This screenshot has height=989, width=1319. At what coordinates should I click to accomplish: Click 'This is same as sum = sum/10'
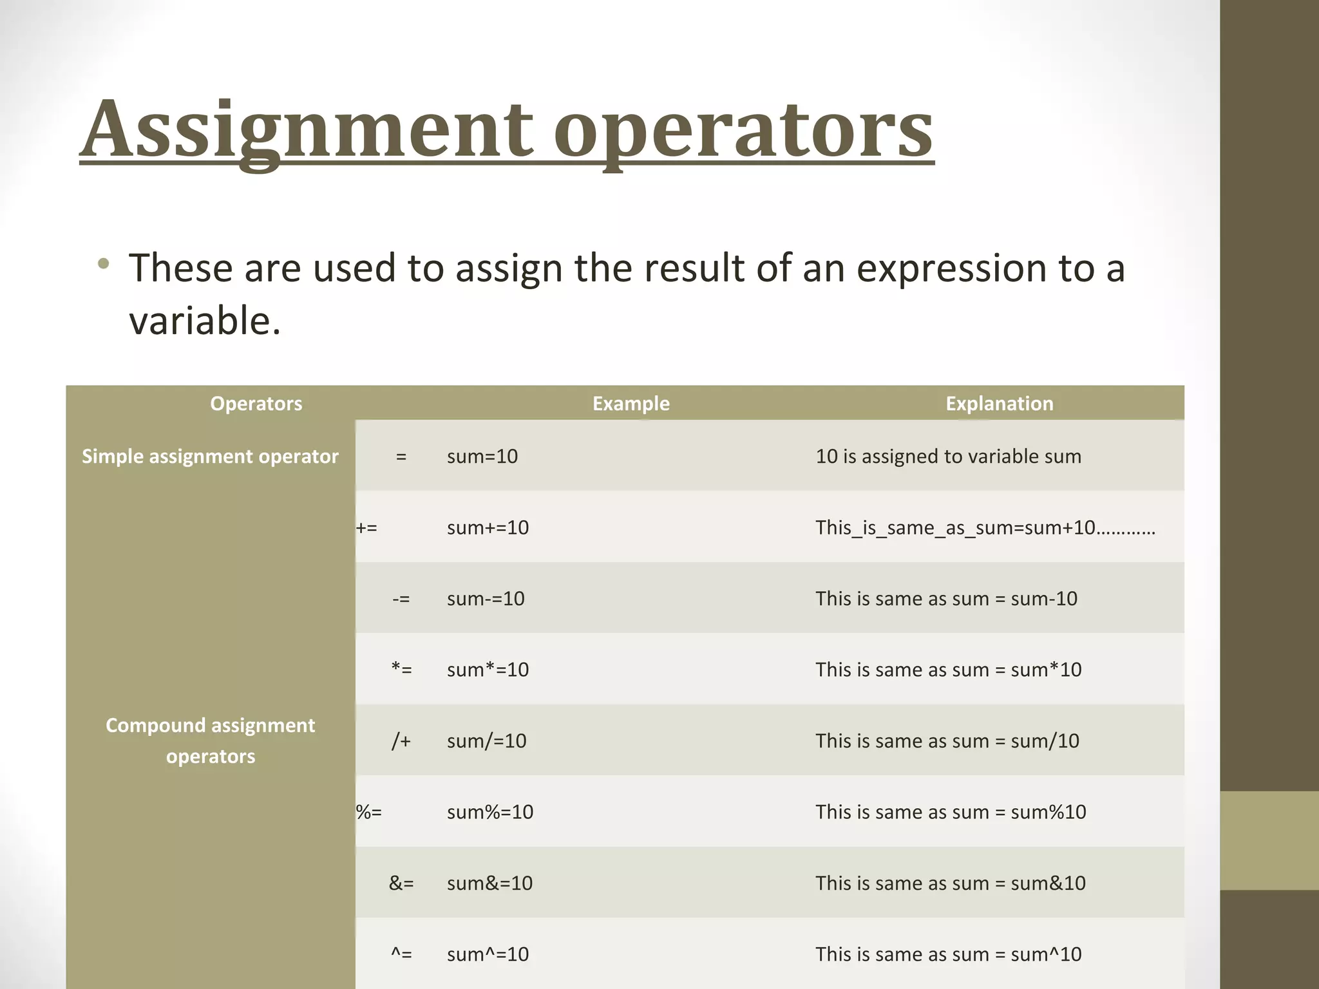tap(947, 741)
